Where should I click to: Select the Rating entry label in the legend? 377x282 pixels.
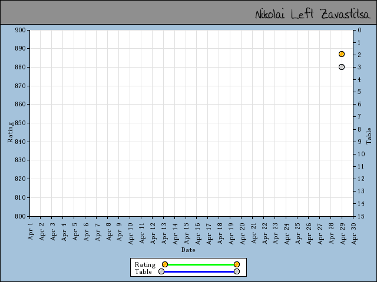point(145,264)
